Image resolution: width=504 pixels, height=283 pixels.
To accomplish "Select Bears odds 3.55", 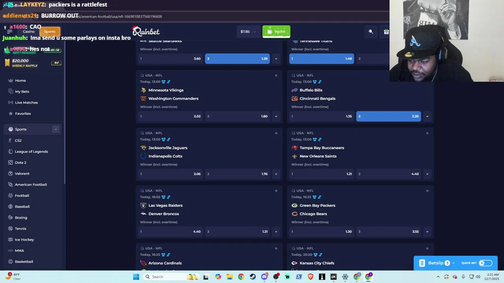I will click(388, 232).
